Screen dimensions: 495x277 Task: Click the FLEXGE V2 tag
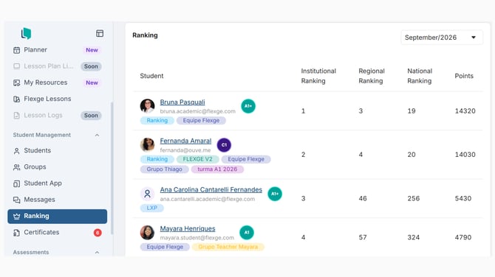click(x=197, y=159)
